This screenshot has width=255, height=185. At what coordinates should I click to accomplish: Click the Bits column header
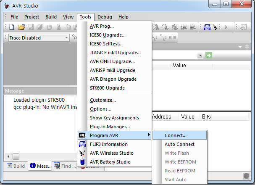pos(223,116)
